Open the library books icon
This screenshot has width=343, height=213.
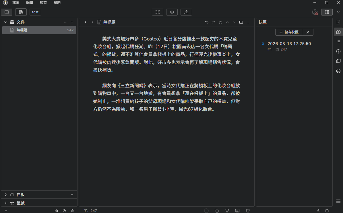pyautogui.click(x=21, y=12)
